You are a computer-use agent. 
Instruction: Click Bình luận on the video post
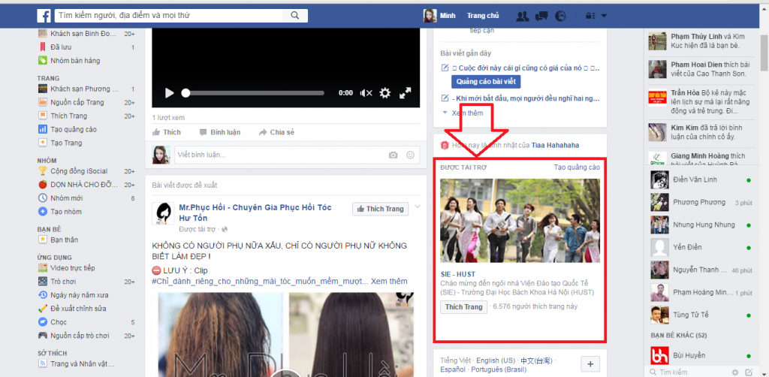coord(220,132)
